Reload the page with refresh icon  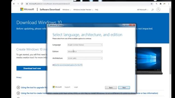point(22,4)
